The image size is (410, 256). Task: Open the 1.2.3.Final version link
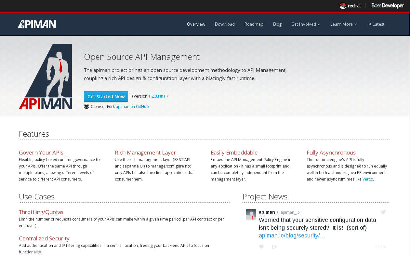pyautogui.click(x=157, y=96)
